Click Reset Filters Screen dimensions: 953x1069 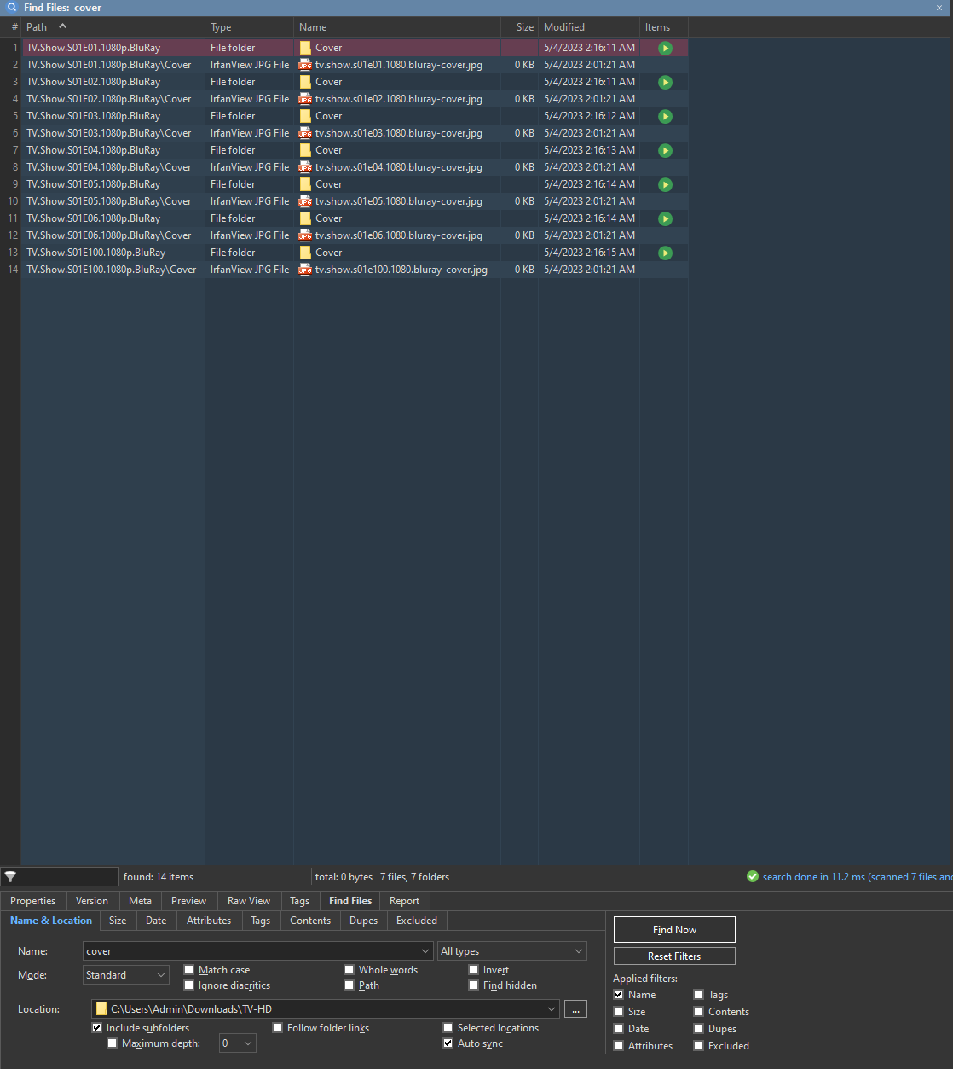(673, 956)
